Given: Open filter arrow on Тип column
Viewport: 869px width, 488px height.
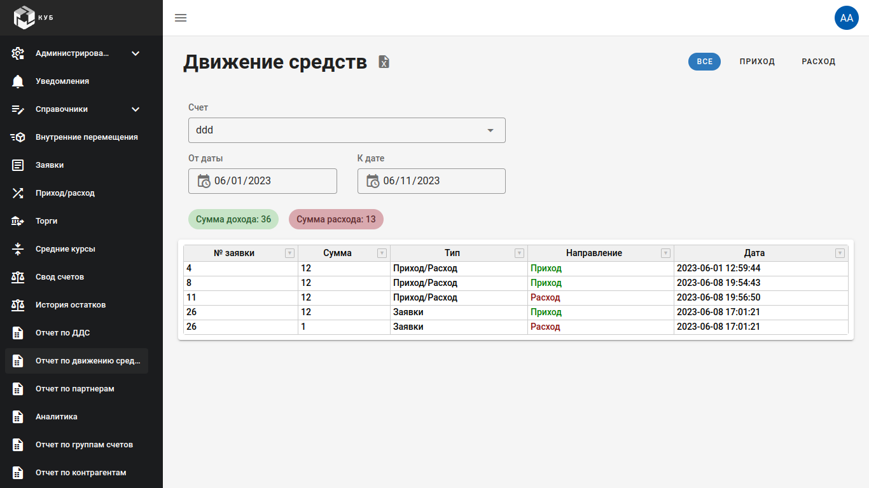Looking at the screenshot, I should pos(519,253).
